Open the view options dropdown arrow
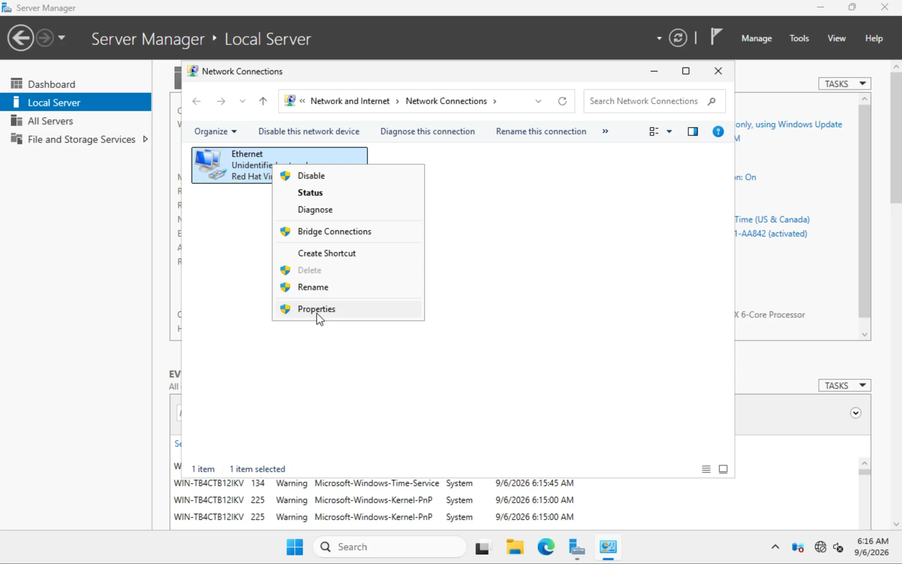Screen dimensions: 902x564 click(669, 131)
